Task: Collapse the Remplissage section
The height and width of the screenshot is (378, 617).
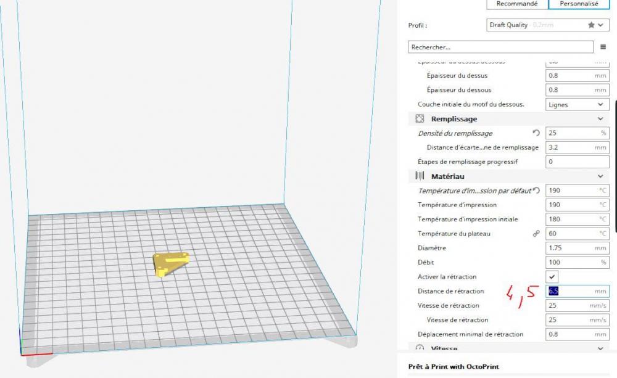Action: point(600,119)
